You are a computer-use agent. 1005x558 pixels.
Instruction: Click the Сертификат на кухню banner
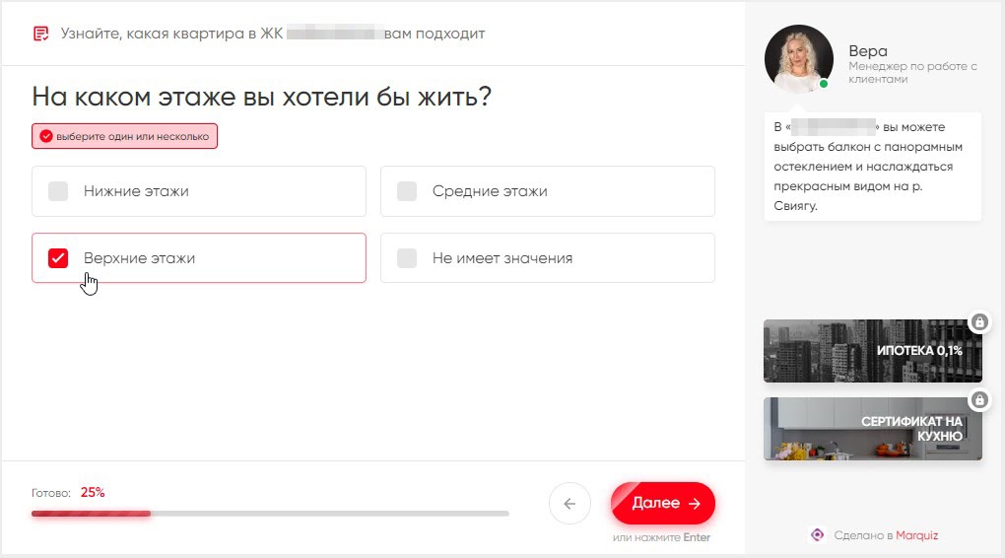[x=872, y=429]
